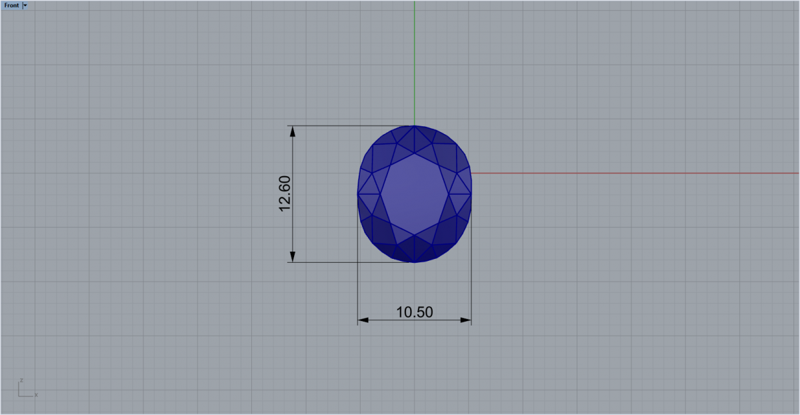Click the left arrowhead of the 10.50 dimension

click(x=364, y=321)
